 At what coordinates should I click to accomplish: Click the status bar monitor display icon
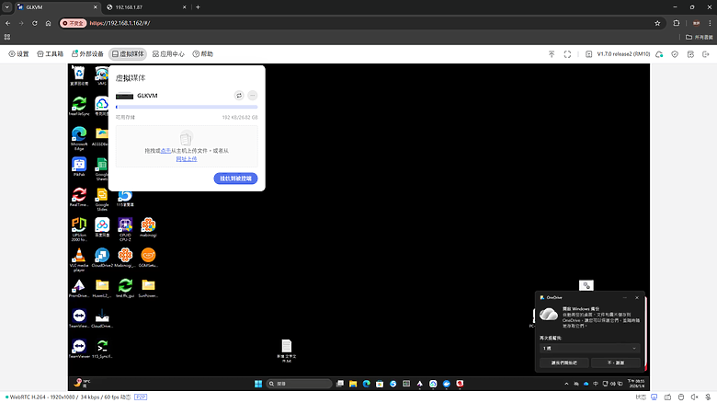(x=654, y=397)
